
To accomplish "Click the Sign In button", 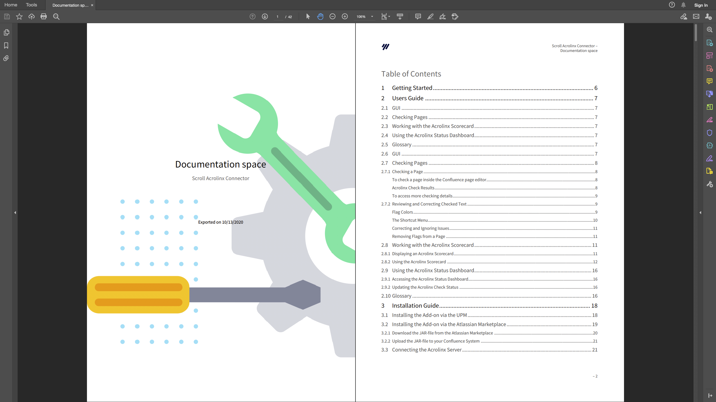I will pyautogui.click(x=701, y=5).
